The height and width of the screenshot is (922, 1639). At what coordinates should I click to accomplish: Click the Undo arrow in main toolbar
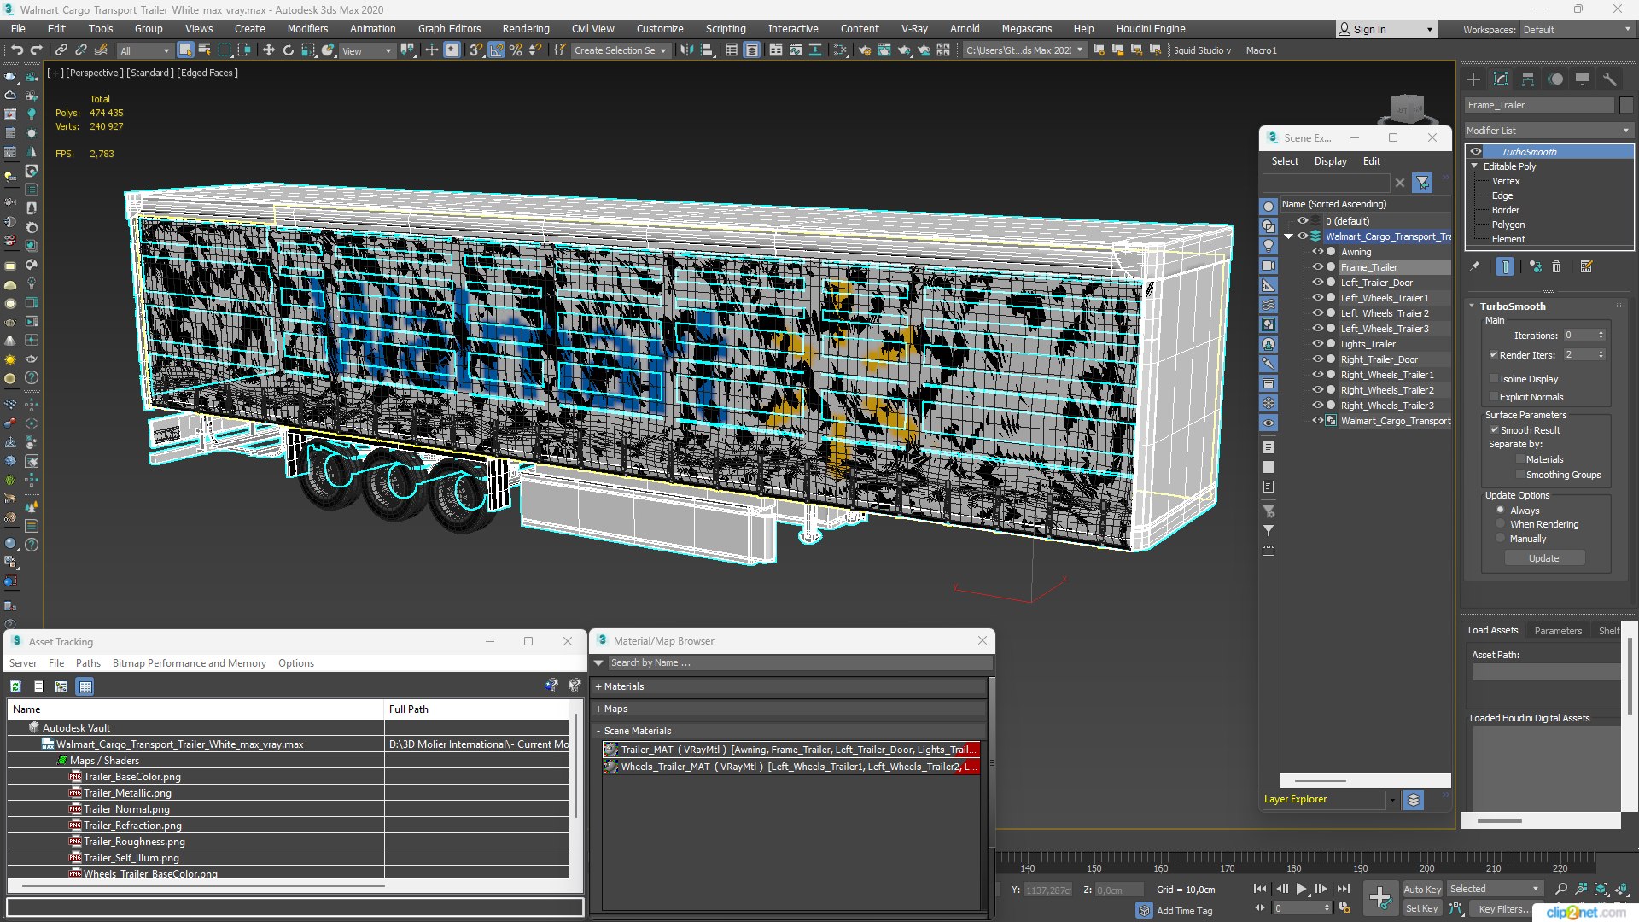17,50
